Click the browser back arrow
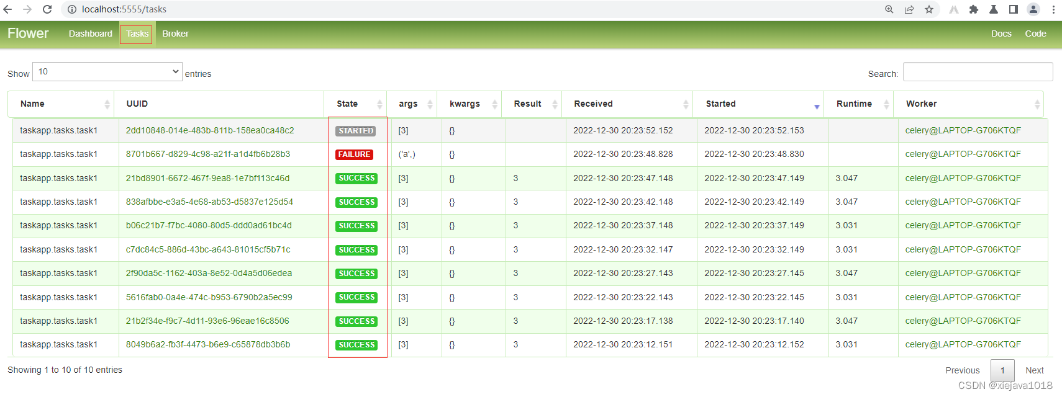 pos(8,9)
